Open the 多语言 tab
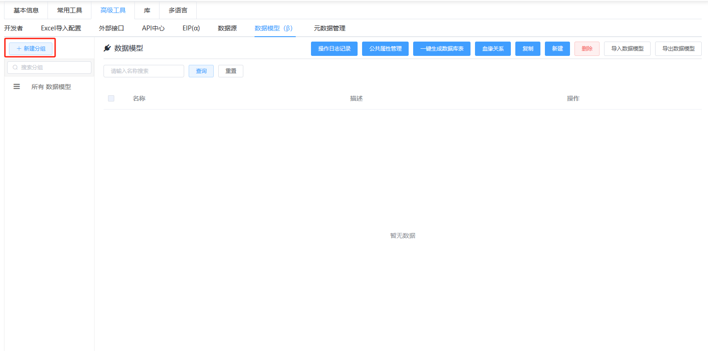 (x=178, y=10)
